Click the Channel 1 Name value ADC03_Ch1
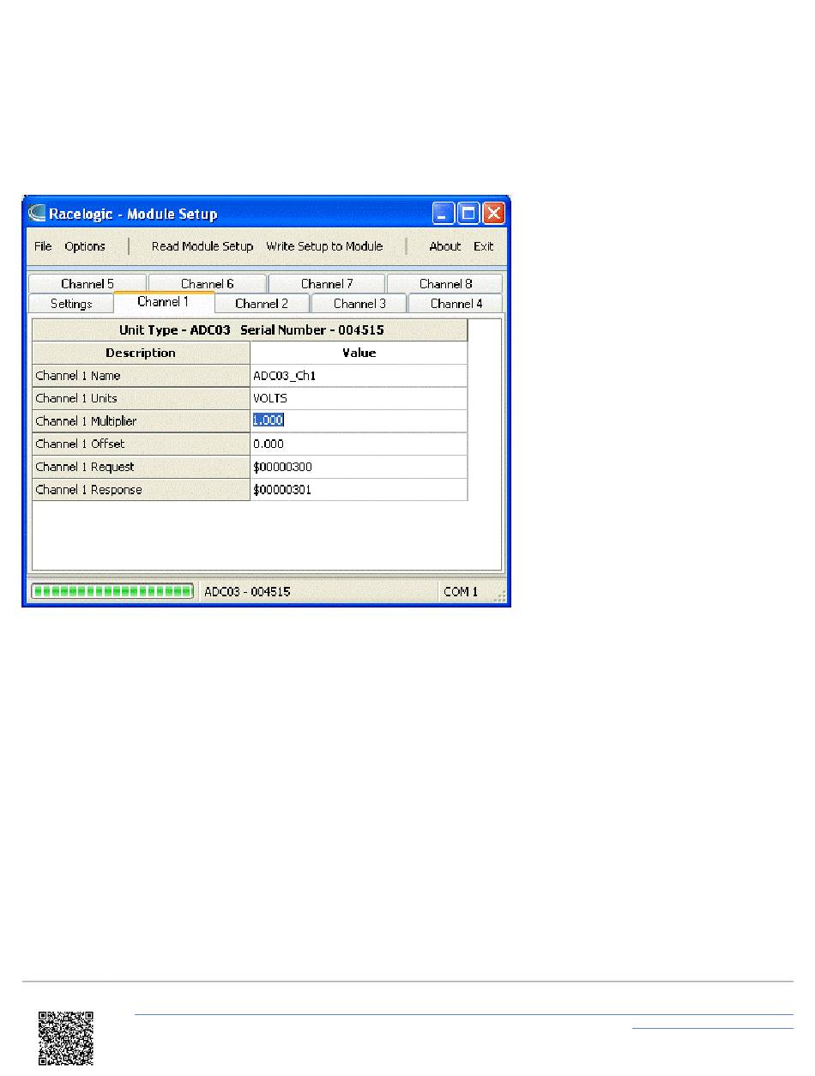 [x=359, y=376]
